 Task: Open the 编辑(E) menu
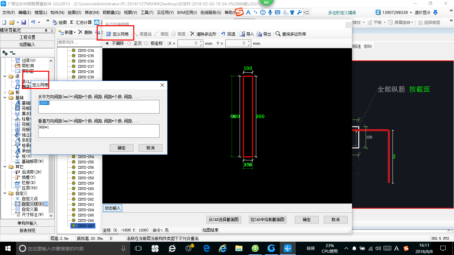point(25,13)
